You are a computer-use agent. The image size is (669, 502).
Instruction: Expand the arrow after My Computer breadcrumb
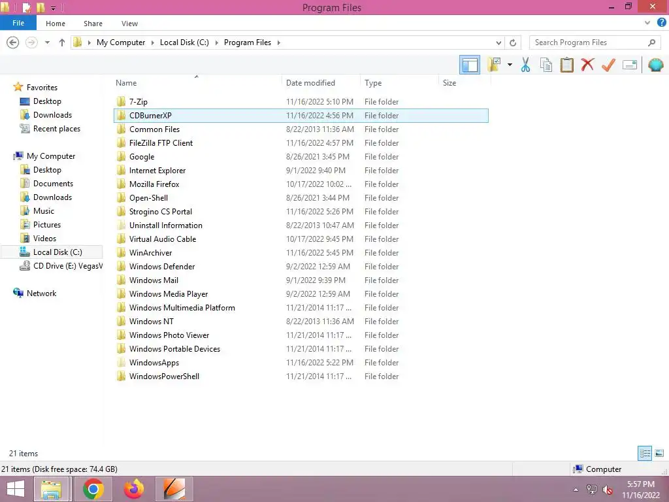click(152, 42)
